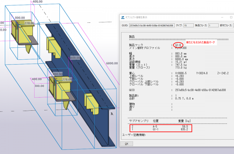The height and width of the screenshot is (154, 234).
Task: Click the sub-assembly weight 59.5
Action: tap(185, 126)
